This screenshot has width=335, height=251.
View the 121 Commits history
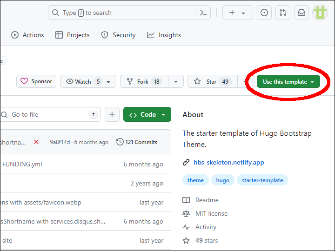[x=137, y=142]
